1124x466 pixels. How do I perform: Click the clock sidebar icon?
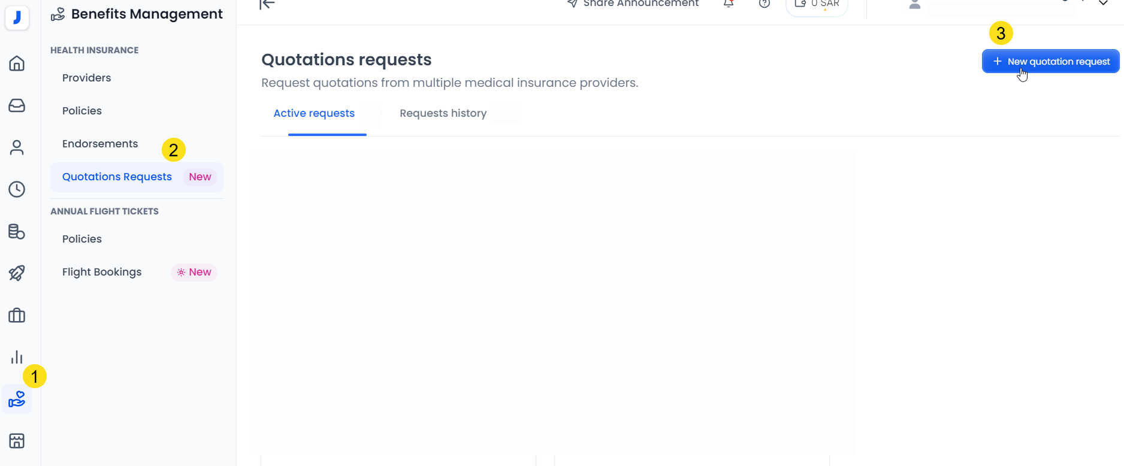click(x=17, y=189)
